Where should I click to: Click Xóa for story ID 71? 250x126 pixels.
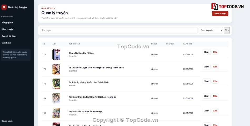tap(215, 67)
